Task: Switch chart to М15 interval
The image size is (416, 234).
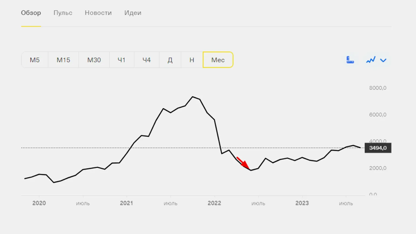Action: [63, 60]
